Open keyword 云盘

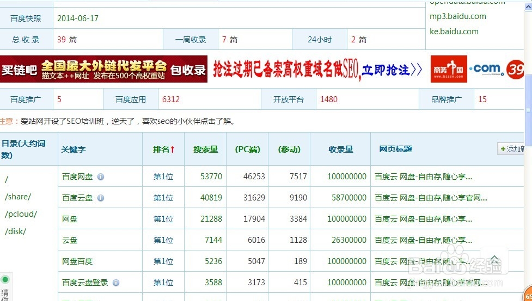(70, 240)
